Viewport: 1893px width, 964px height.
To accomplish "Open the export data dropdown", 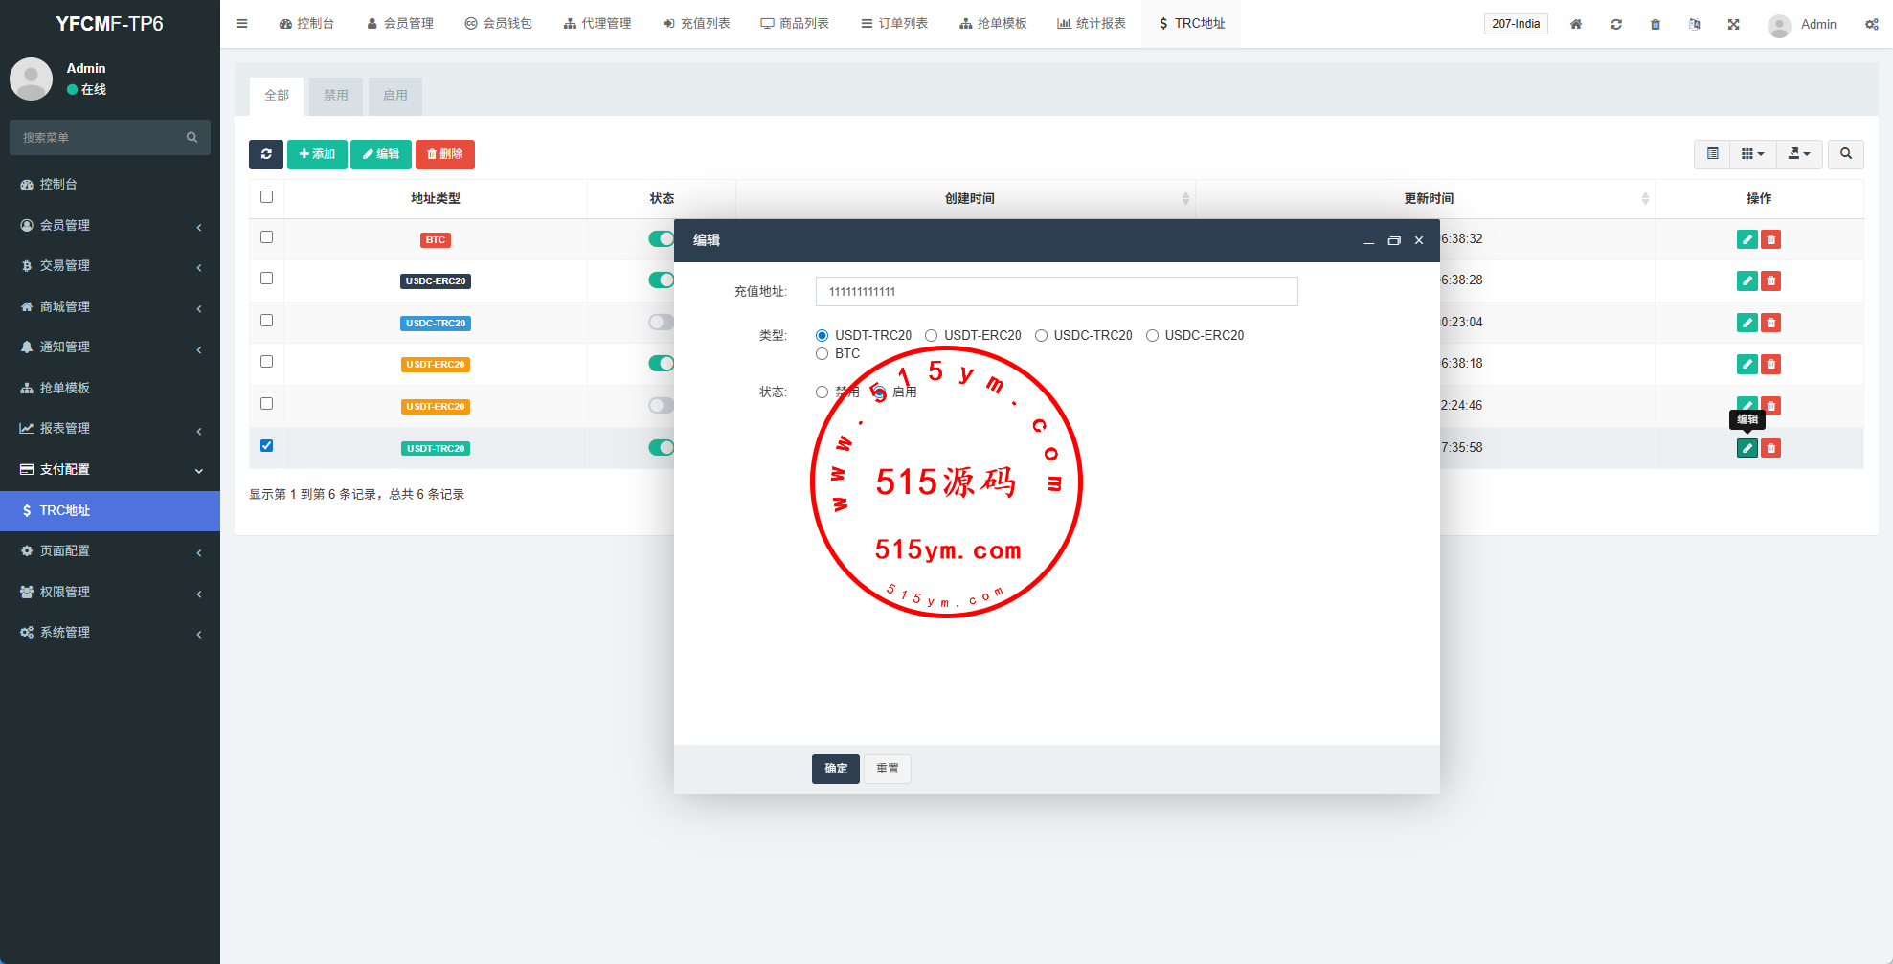I will (x=1798, y=154).
